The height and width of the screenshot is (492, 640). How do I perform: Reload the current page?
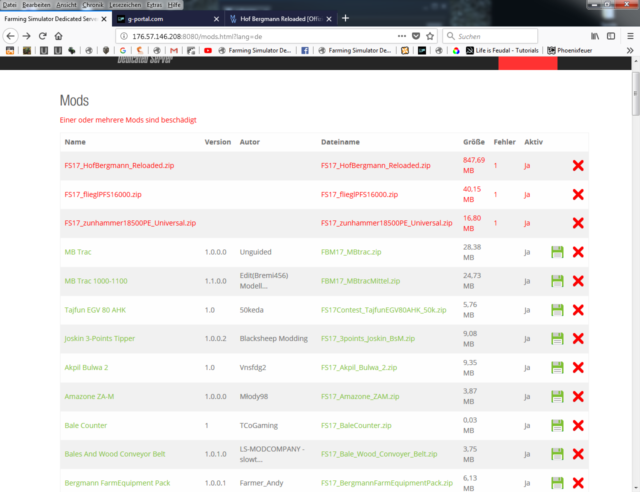(x=43, y=36)
